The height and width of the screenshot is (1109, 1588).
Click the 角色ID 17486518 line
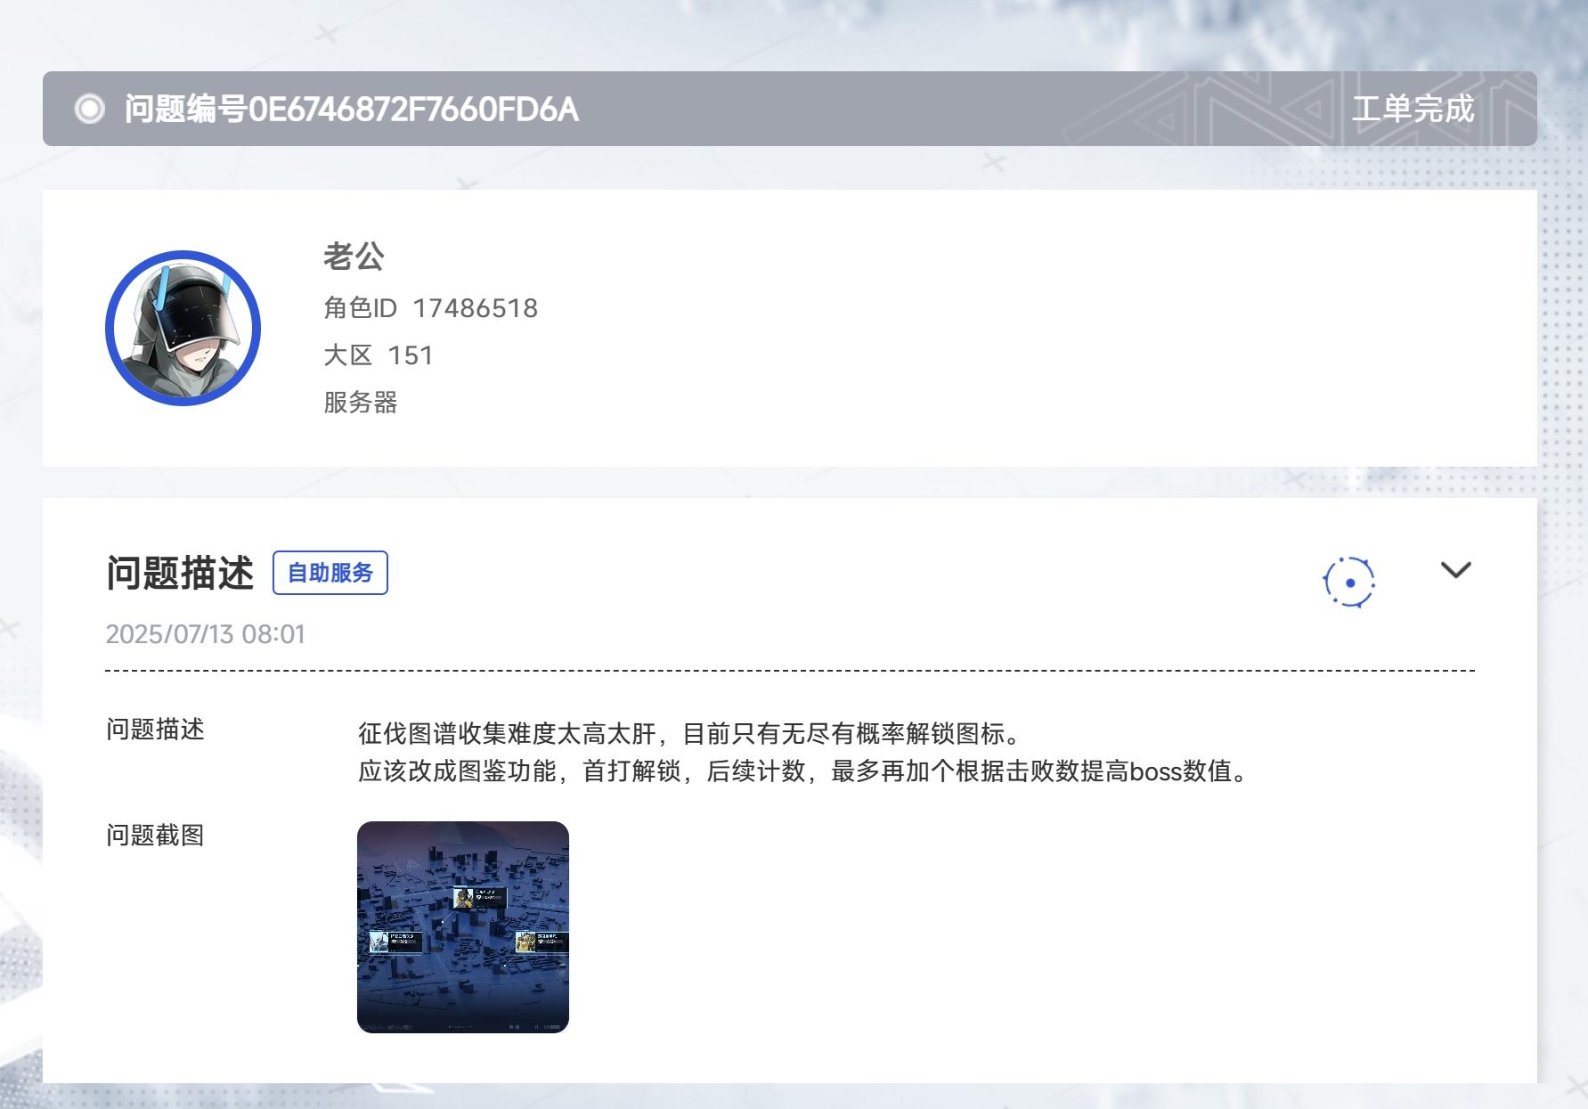[x=431, y=308]
